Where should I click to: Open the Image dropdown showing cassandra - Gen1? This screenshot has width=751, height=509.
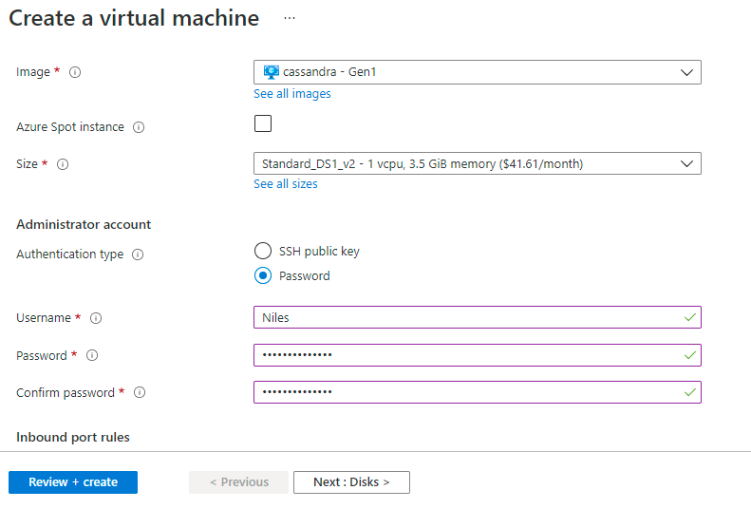coord(477,72)
